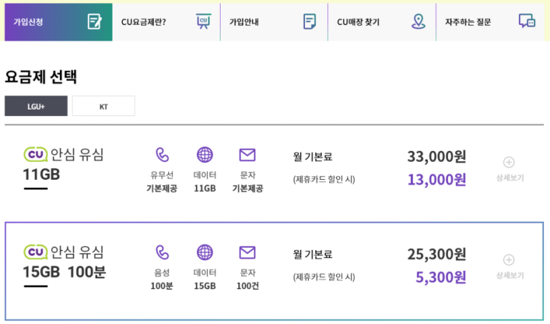550x324 pixels.
Task: Click the mail icon for 문자 기본제공
Action: coord(247,155)
